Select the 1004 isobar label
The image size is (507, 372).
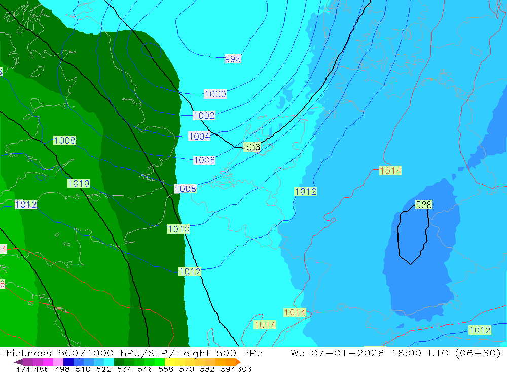(x=199, y=137)
